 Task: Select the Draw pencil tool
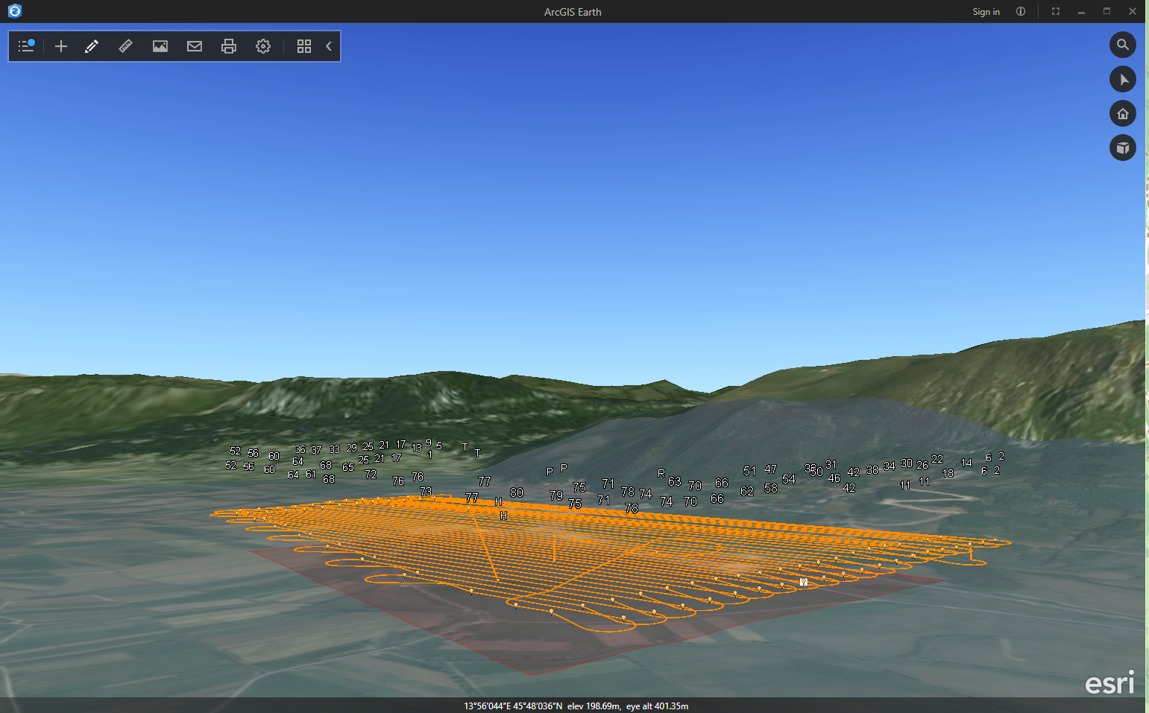(x=92, y=46)
